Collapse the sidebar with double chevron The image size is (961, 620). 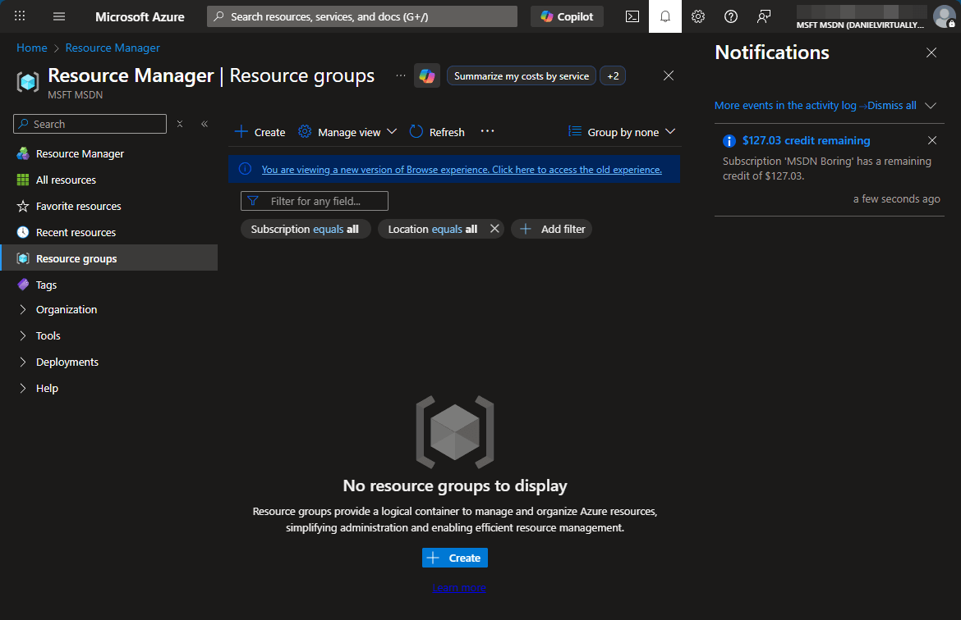(205, 124)
